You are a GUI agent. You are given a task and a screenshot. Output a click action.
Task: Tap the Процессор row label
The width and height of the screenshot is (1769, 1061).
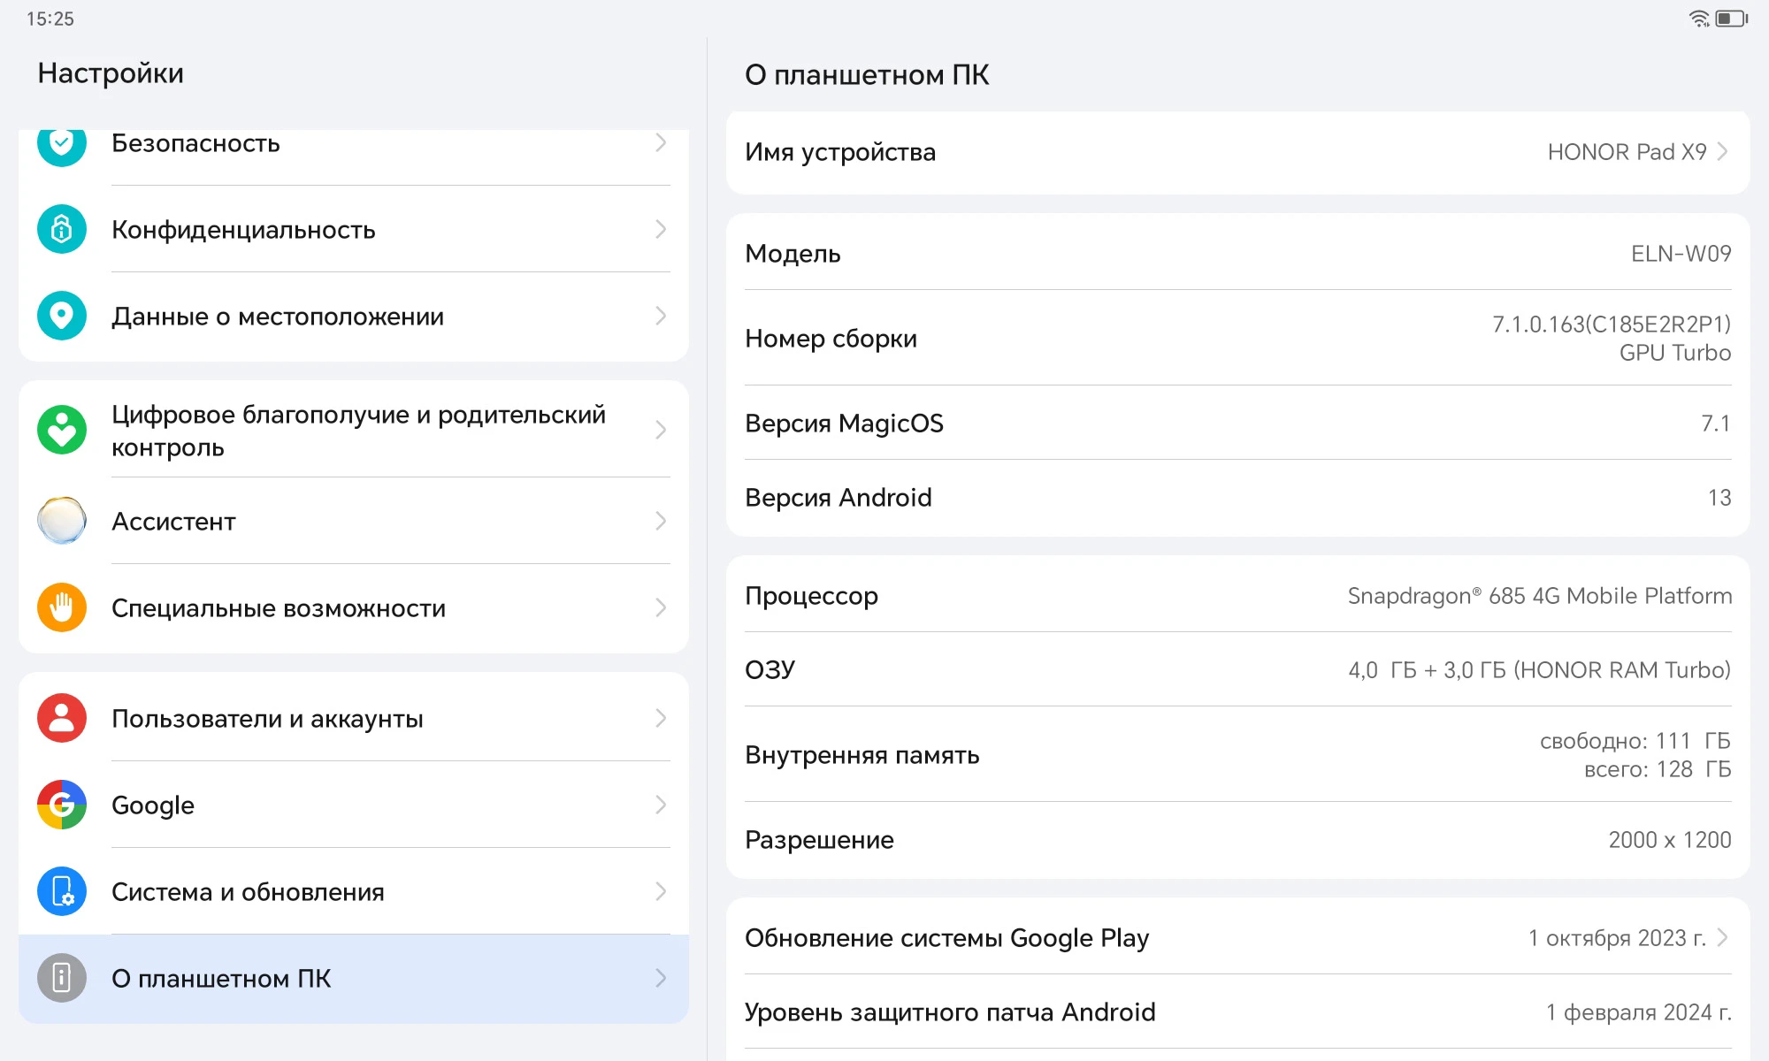click(811, 596)
